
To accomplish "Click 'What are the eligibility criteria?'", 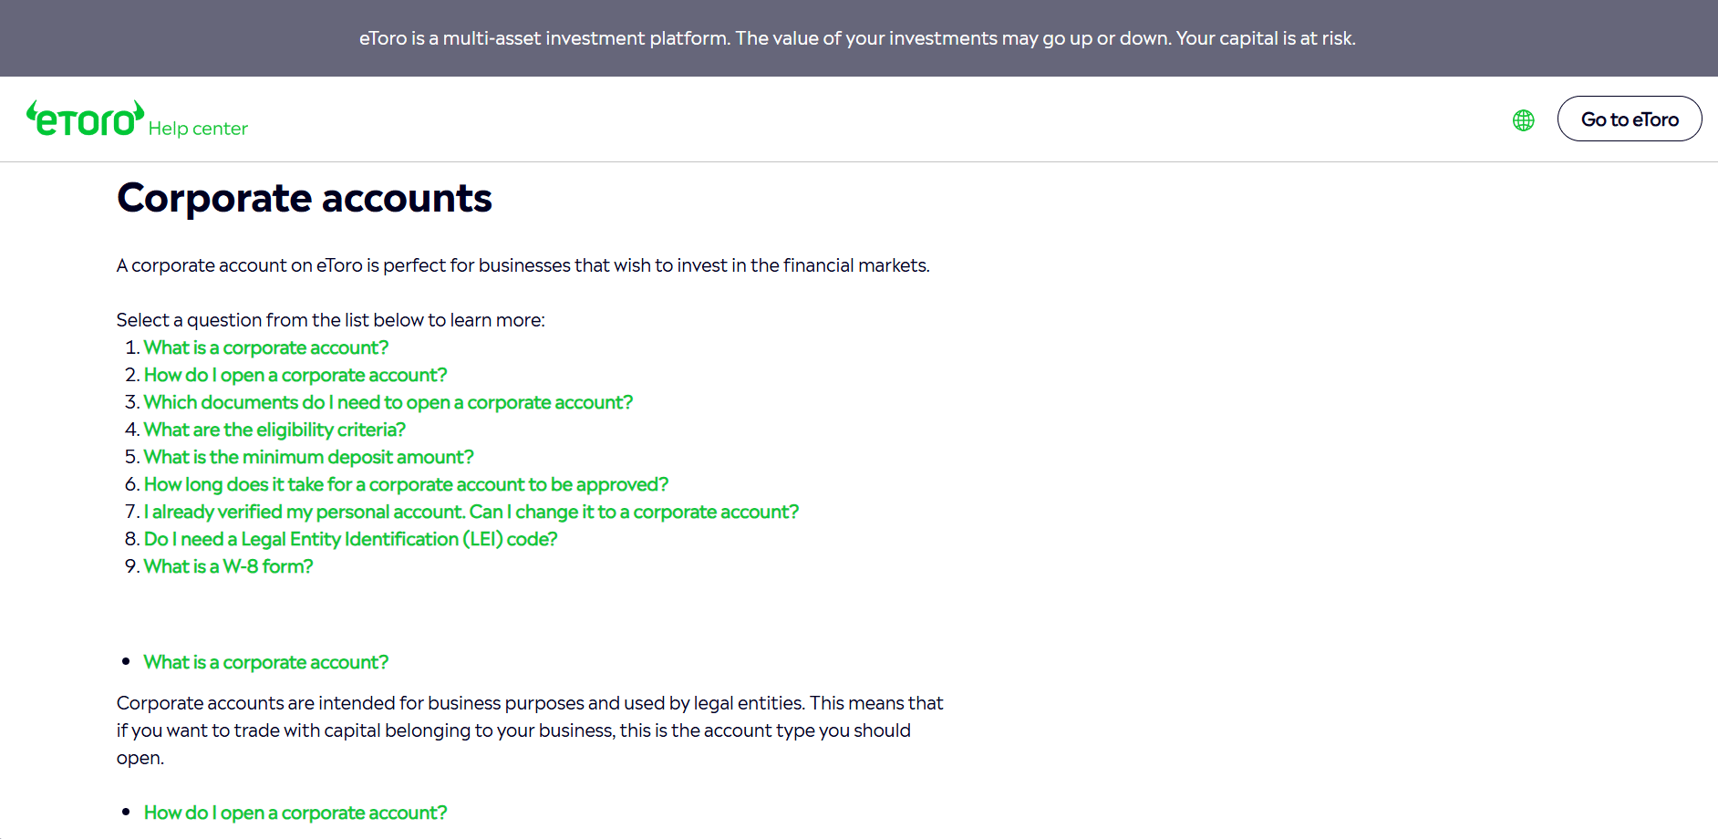I will click(274, 430).
